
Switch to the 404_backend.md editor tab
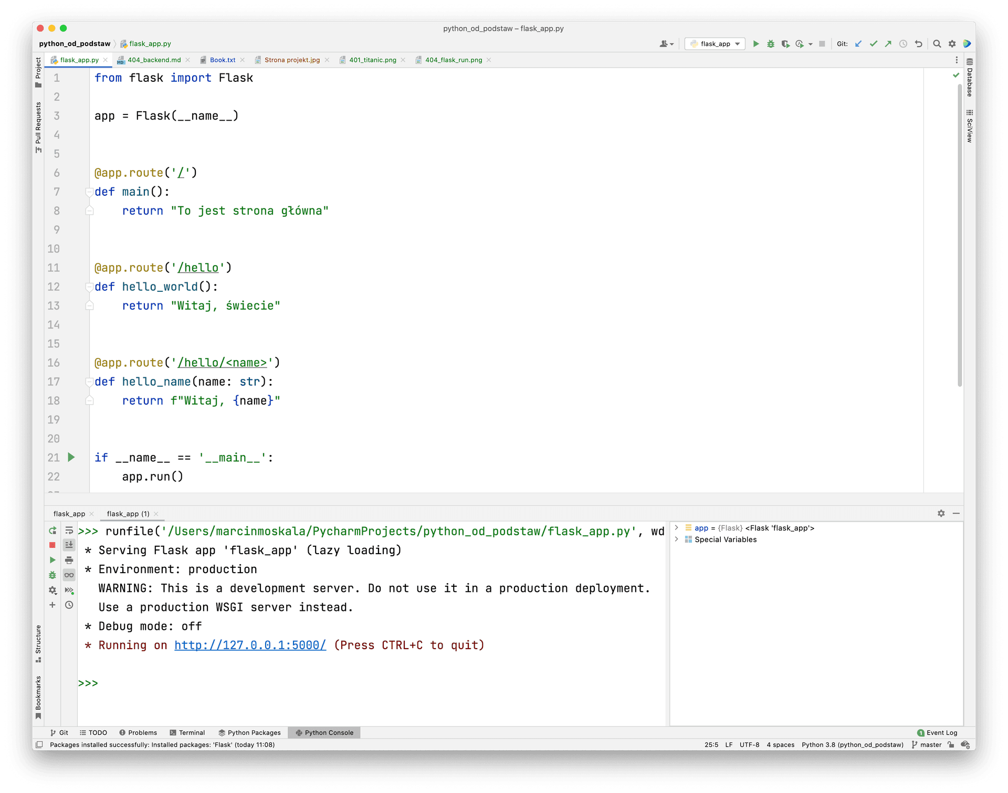point(154,60)
